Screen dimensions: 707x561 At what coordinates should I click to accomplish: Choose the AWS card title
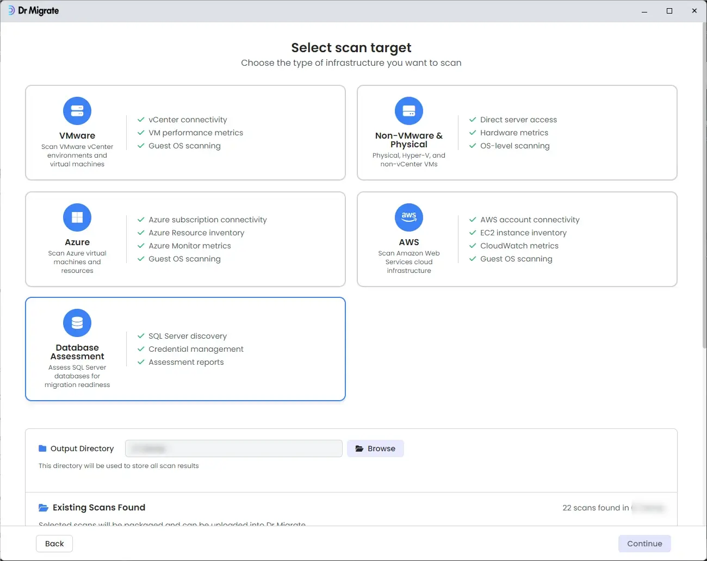click(x=409, y=242)
